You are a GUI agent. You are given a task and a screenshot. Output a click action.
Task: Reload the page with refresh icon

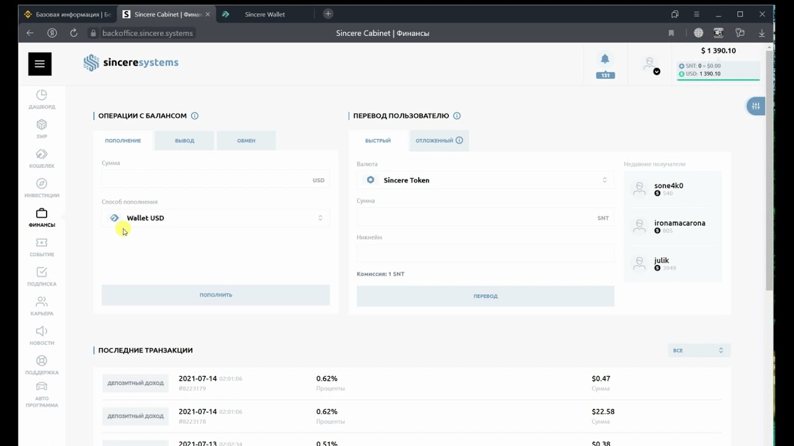74,33
